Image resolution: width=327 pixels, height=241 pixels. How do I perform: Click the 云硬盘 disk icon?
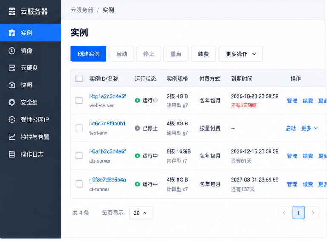pos(12,68)
